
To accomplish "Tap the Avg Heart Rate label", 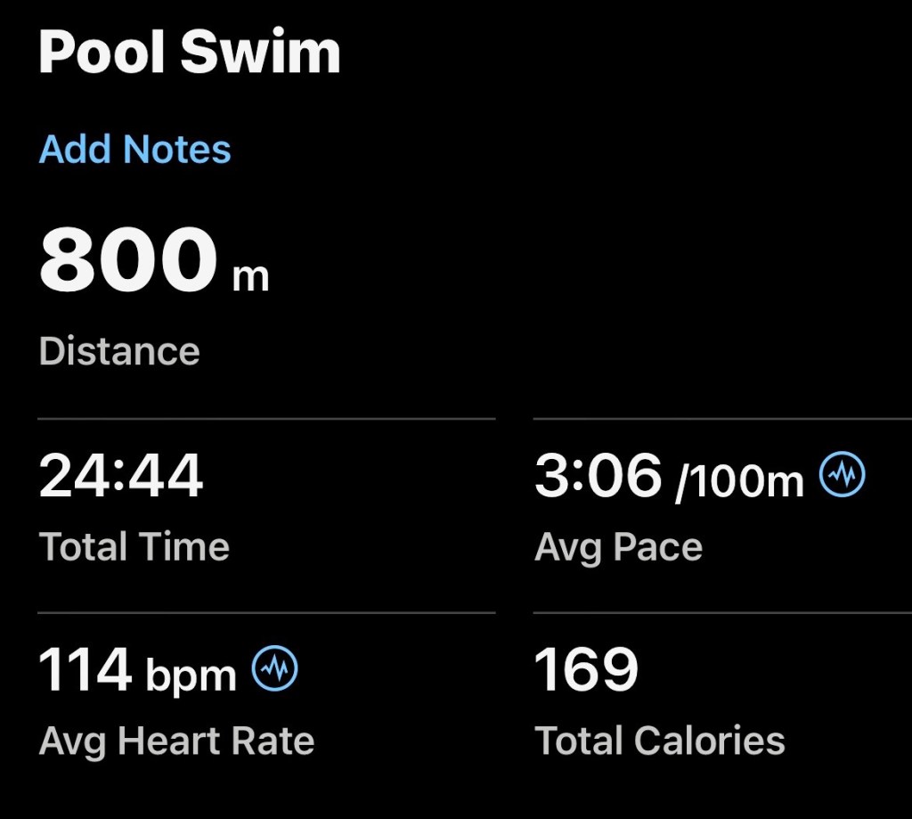I will point(177,741).
